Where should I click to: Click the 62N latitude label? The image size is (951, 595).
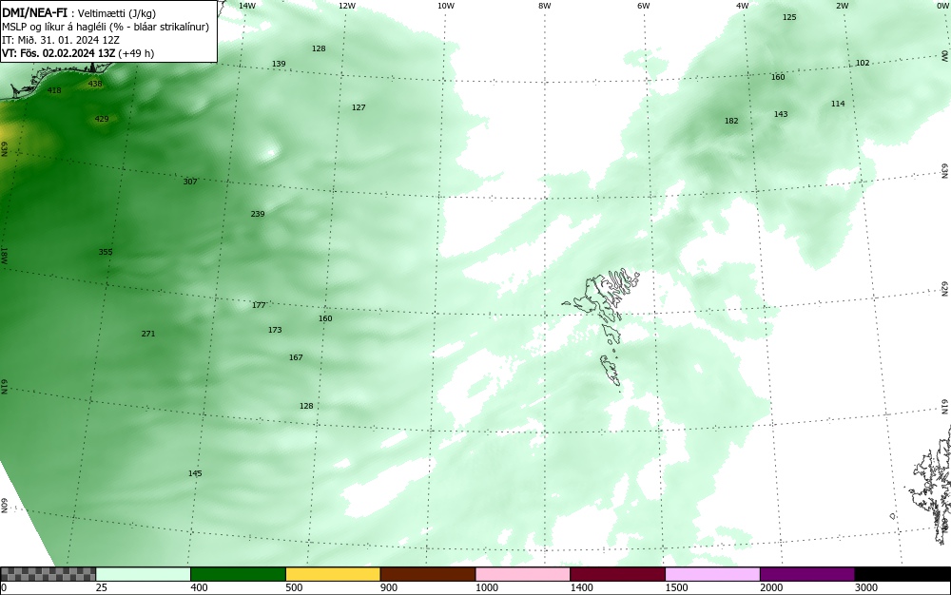click(x=945, y=288)
